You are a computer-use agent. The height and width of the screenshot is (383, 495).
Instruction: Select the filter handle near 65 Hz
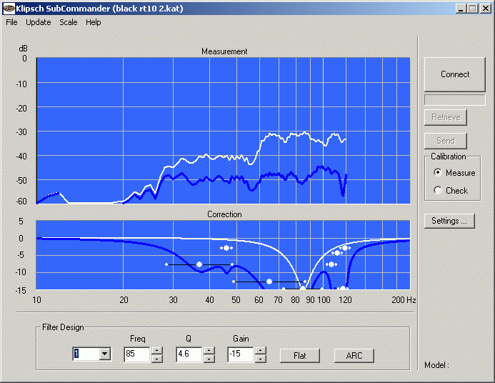[x=269, y=282]
